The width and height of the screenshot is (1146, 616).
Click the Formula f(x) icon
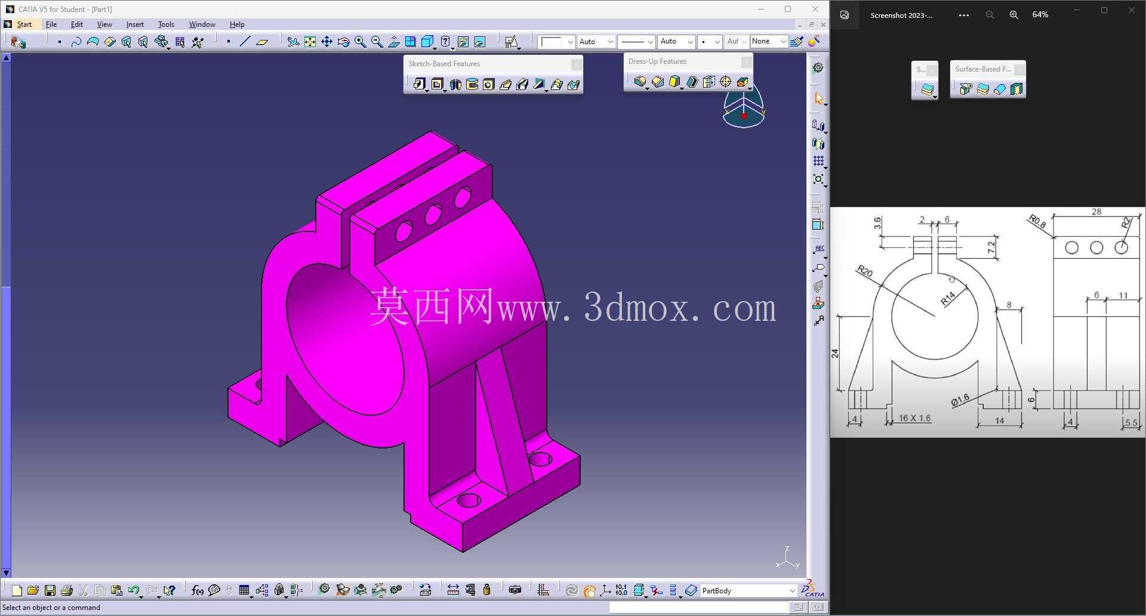[x=198, y=590]
